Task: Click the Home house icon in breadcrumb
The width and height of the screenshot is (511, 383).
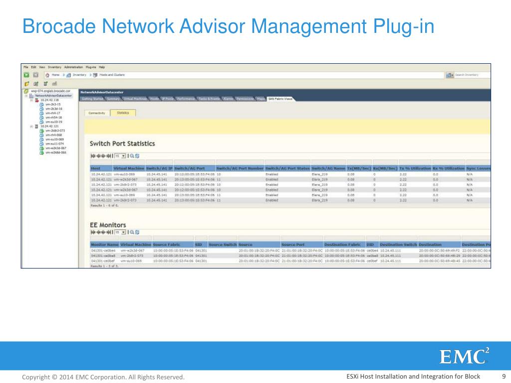Action: pyautogui.click(x=47, y=75)
